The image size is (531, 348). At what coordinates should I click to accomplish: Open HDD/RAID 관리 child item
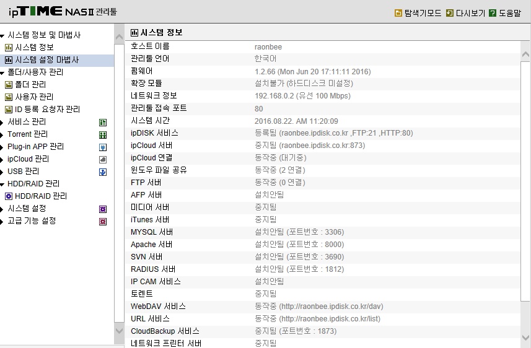[x=41, y=196]
